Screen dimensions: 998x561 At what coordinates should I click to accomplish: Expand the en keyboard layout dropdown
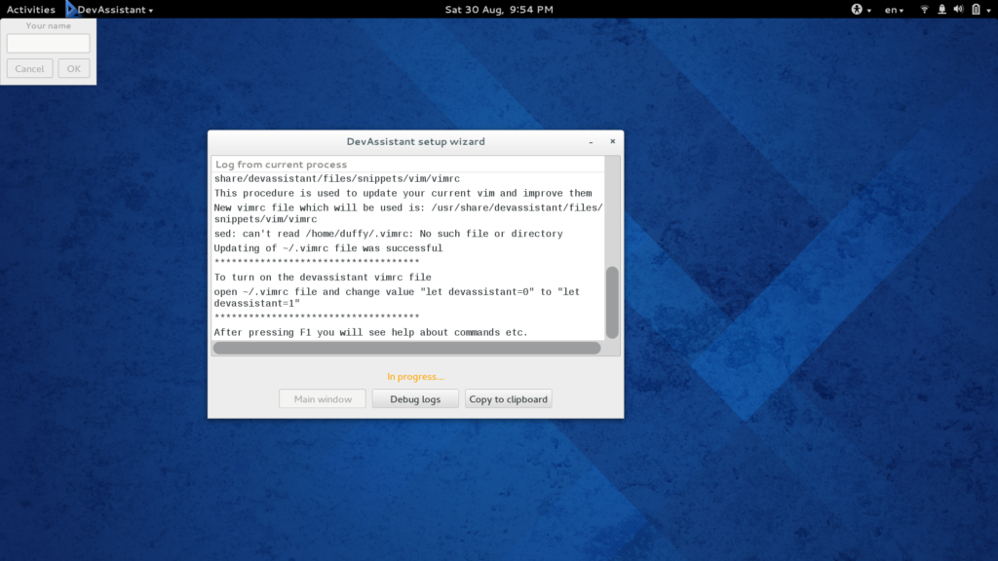(894, 10)
